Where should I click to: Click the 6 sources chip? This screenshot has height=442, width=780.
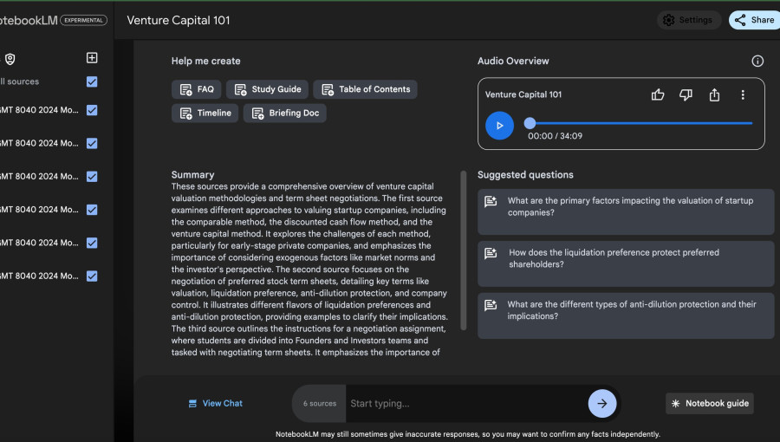[x=319, y=403]
